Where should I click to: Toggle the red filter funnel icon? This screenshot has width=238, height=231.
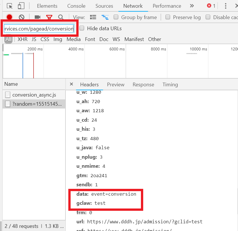(49, 17)
